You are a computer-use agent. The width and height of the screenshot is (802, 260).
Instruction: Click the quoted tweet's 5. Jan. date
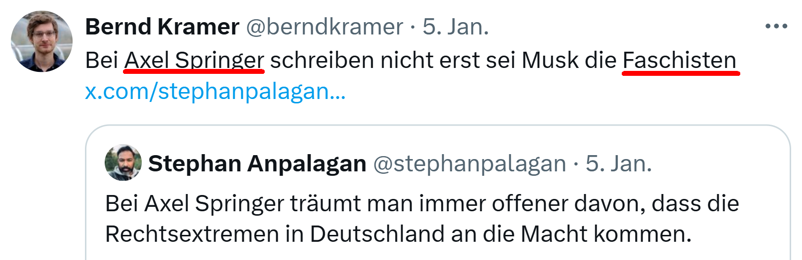pyautogui.click(x=618, y=163)
